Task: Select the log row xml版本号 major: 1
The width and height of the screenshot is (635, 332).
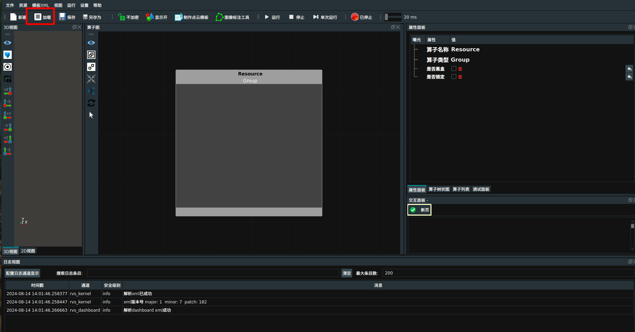Action: click(319, 302)
